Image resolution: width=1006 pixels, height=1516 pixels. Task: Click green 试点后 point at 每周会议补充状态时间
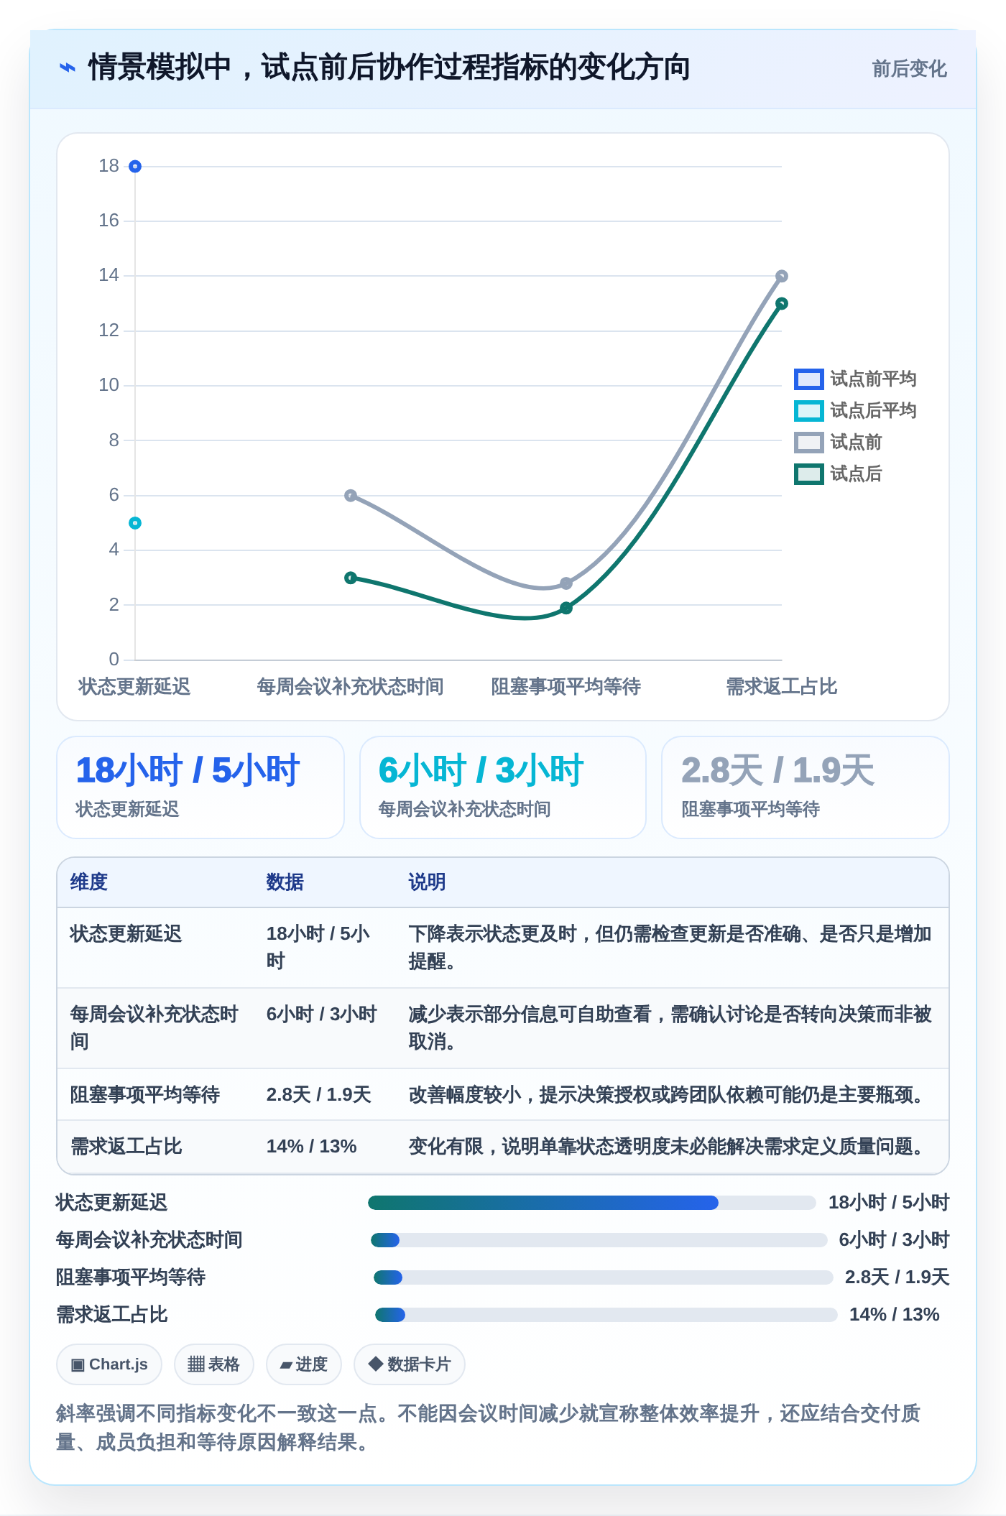[x=351, y=578]
